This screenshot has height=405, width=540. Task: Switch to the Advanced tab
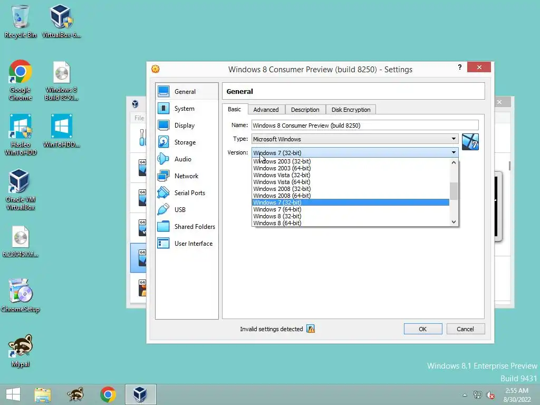point(266,110)
